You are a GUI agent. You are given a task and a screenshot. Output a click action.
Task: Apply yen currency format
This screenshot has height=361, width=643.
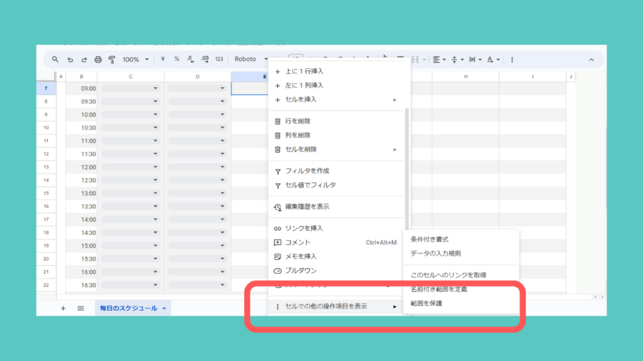pyautogui.click(x=163, y=60)
